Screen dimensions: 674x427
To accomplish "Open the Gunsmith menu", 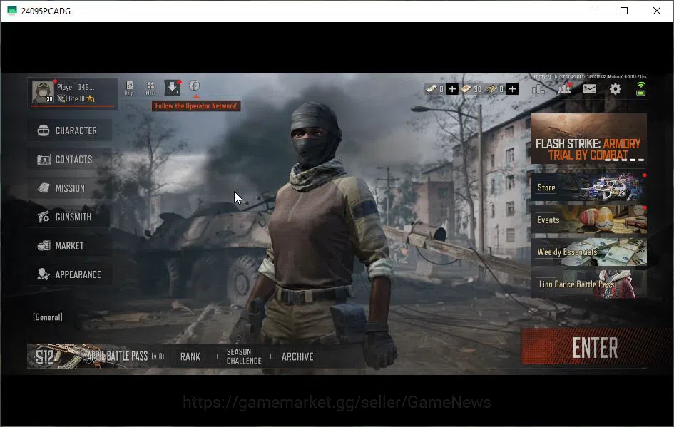I will pos(70,217).
